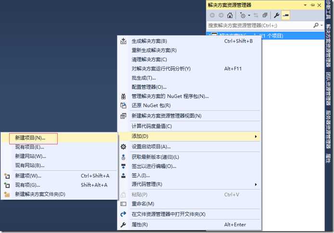Click the check out for edit icon
The width and height of the screenshot is (334, 233).
pyautogui.click(x=123, y=166)
